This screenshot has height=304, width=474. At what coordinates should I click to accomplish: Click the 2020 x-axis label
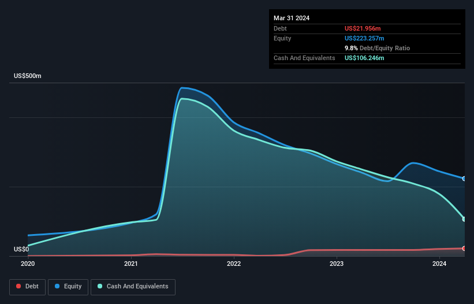pyautogui.click(x=28, y=264)
